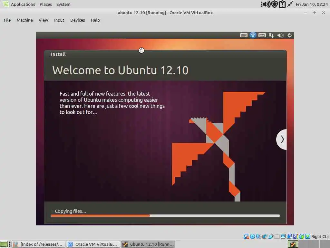Open the Ubuntu power gear session menu
Screen dimensions: 330x248
click(290, 35)
